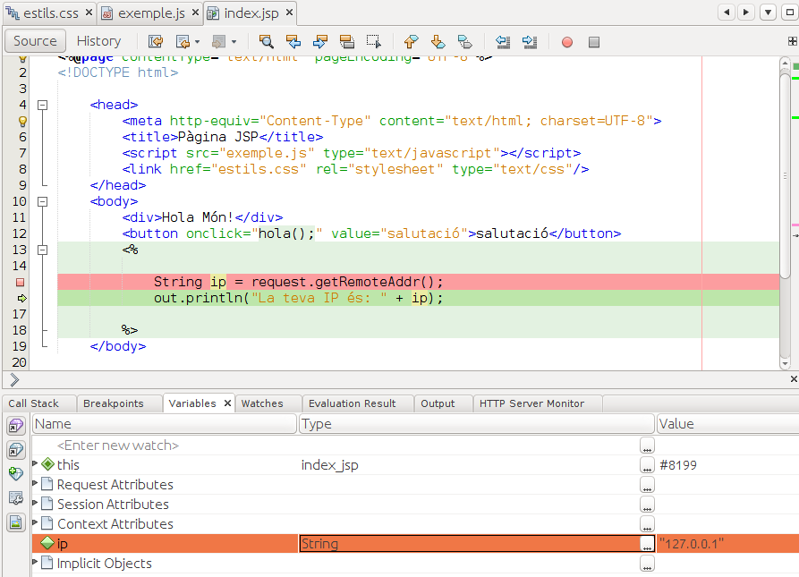799x577 pixels.
Task: Click Find Next Occurrence icon
Action: [320, 42]
